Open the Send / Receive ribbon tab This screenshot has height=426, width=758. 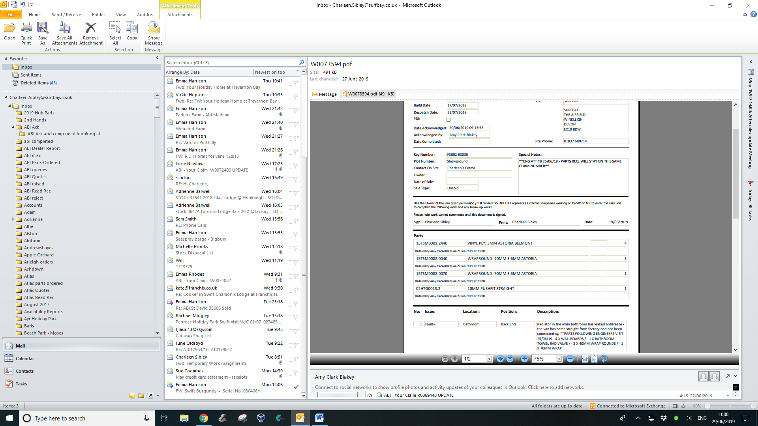click(x=66, y=15)
